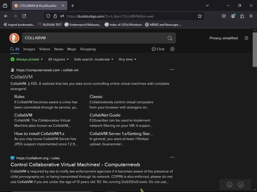Screen dimensions: 257x192
Task: Open the Rules sitelink
Action: tap(19, 96)
